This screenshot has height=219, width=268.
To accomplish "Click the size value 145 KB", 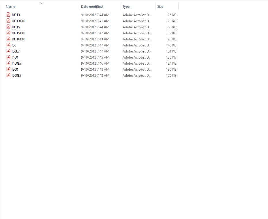I will (171, 45).
